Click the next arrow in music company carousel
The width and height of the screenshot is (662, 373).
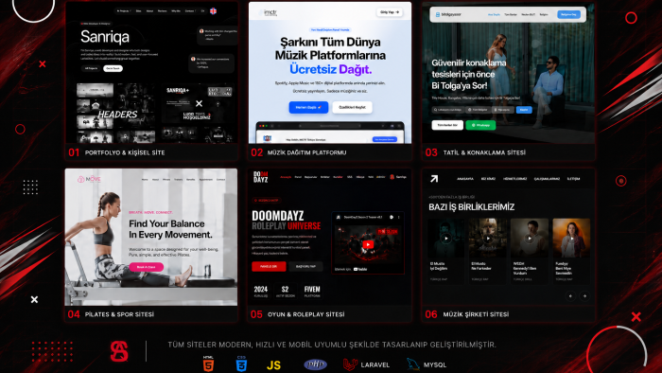point(584,296)
